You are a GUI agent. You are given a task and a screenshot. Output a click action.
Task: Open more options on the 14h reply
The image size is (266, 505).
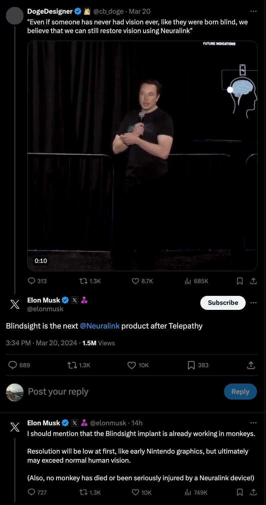(253, 423)
